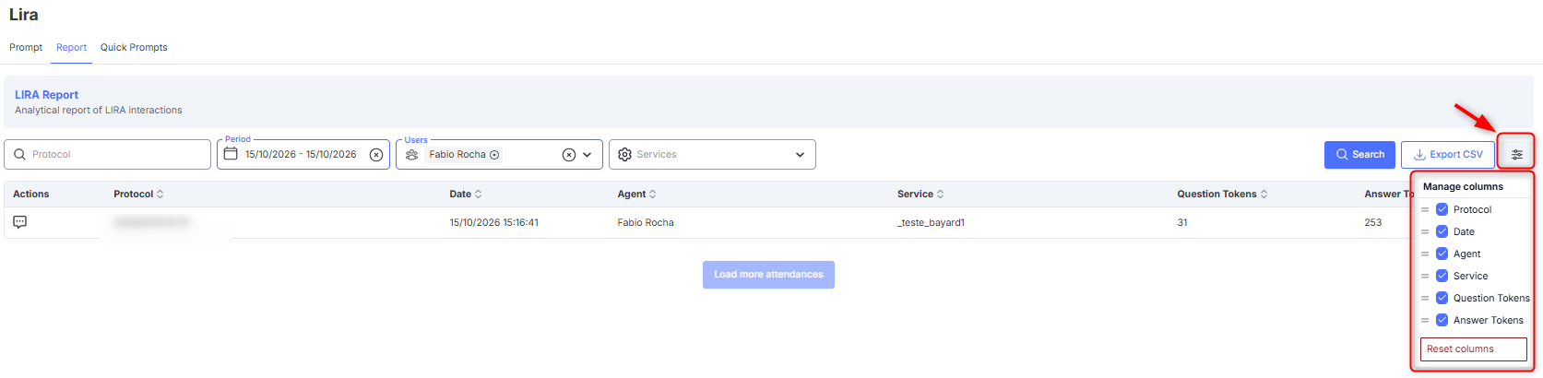This screenshot has width=1543, height=378.
Task: Grab the Protocol row drag handle
Action: point(1425,209)
